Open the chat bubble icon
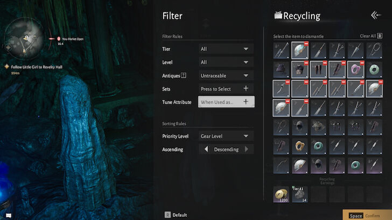The height and width of the screenshot is (220, 392). pyautogui.click(x=9, y=215)
